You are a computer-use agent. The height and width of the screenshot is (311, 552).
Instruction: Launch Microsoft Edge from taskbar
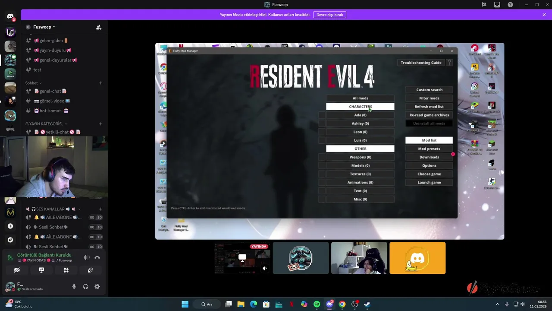point(254,304)
